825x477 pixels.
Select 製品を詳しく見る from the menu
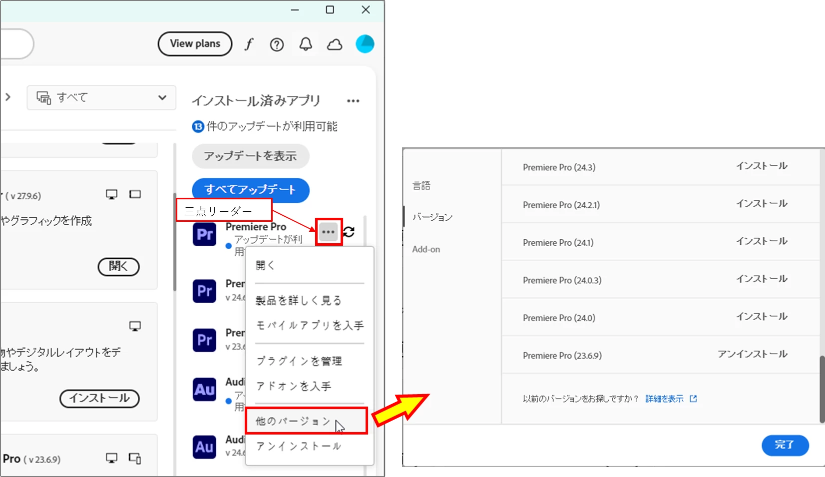click(299, 300)
